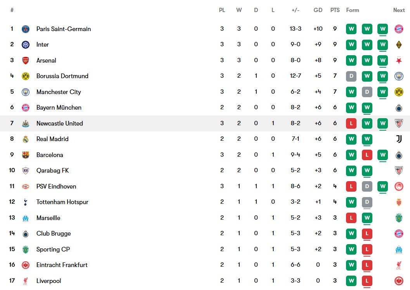Click Borussia Dortmund's grey draw form badge

point(351,76)
